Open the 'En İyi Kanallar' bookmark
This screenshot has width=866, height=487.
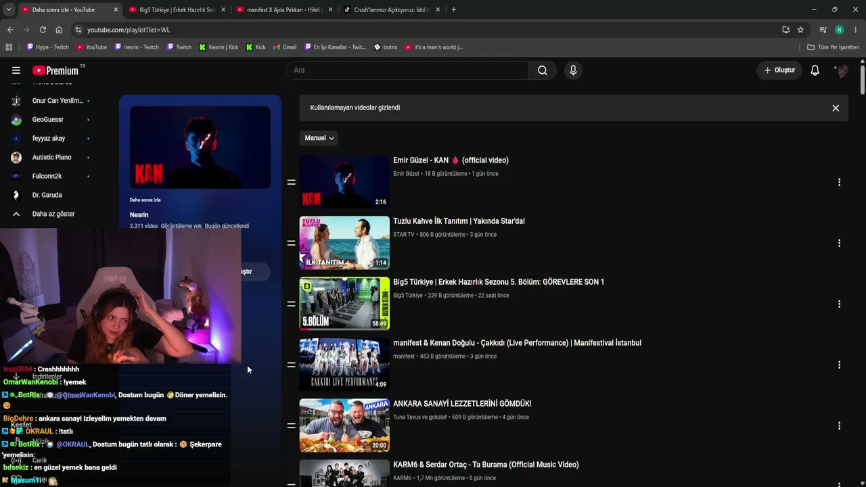click(335, 47)
